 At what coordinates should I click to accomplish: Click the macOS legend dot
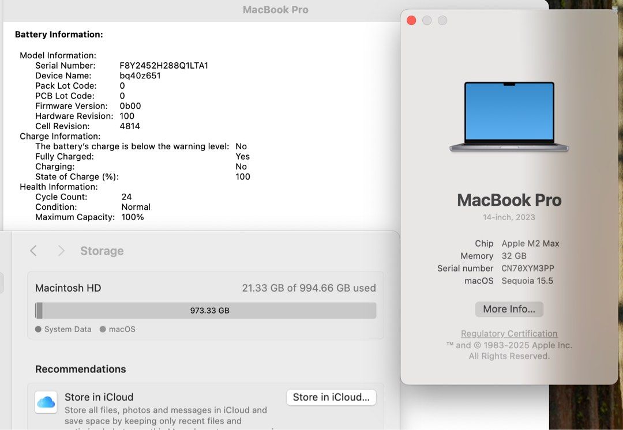pos(103,329)
